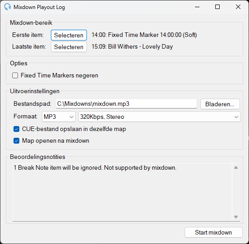The image size is (249, 244).
Task: Click the Formaat: label
Action: click(25, 116)
